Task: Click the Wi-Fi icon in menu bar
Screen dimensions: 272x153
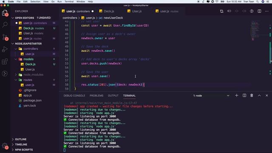Action: (x=217, y=2)
